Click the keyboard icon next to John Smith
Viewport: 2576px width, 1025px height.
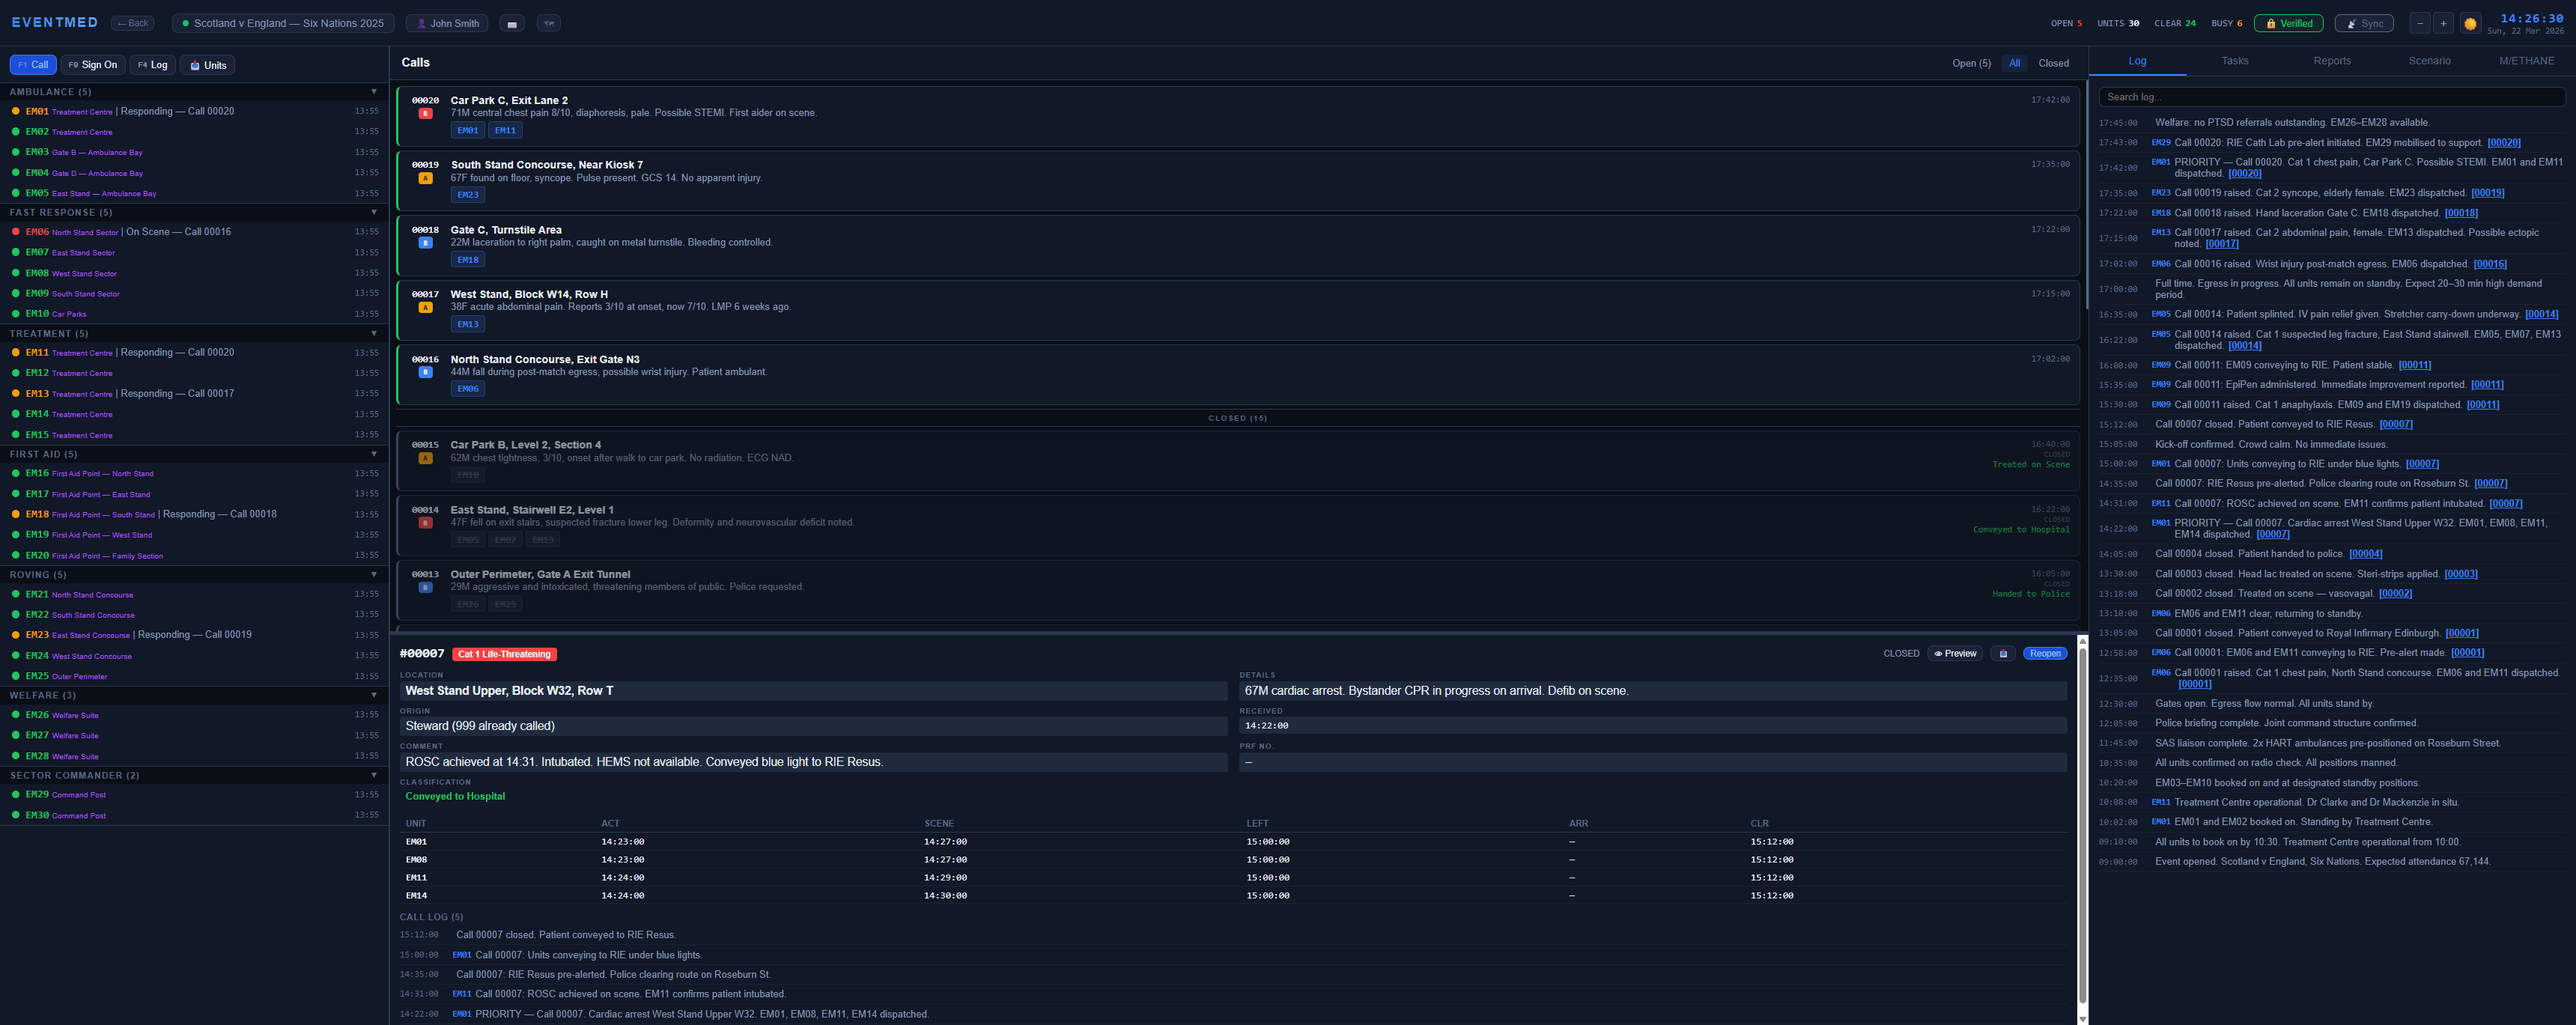pos(511,22)
